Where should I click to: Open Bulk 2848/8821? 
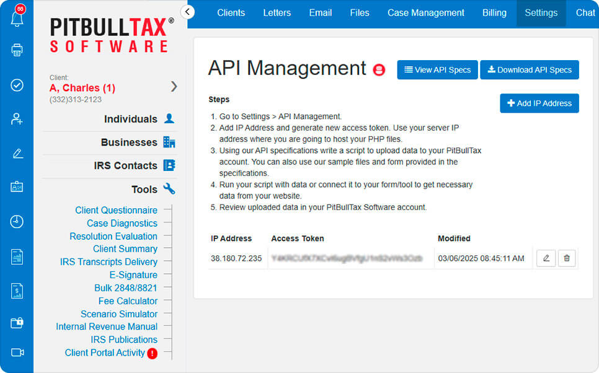pyautogui.click(x=126, y=287)
